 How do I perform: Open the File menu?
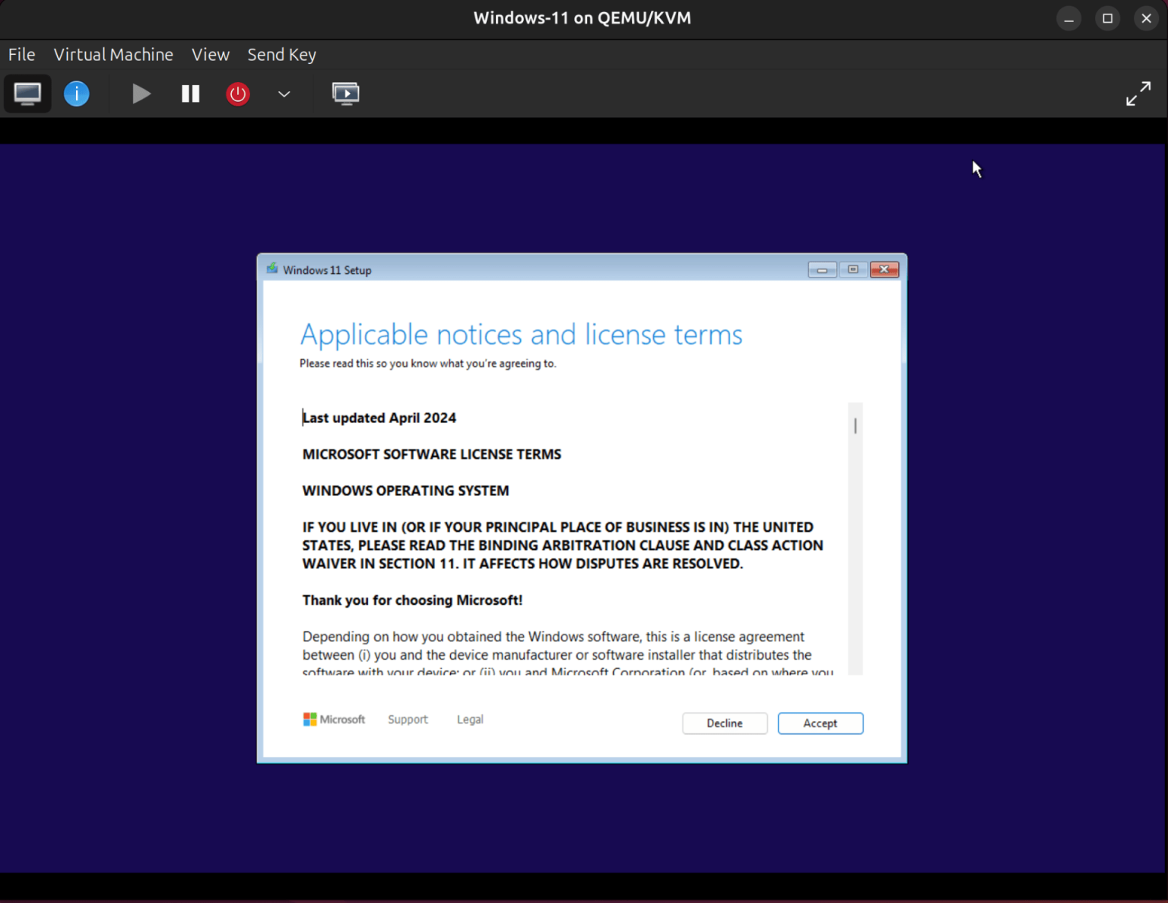[21, 54]
